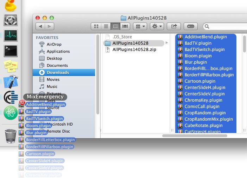
Task: Open the gear Action menu
Action: (157, 26)
